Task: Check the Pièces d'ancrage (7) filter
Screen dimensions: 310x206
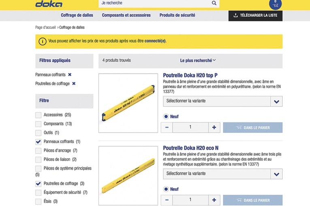Action: pyautogui.click(x=38, y=151)
